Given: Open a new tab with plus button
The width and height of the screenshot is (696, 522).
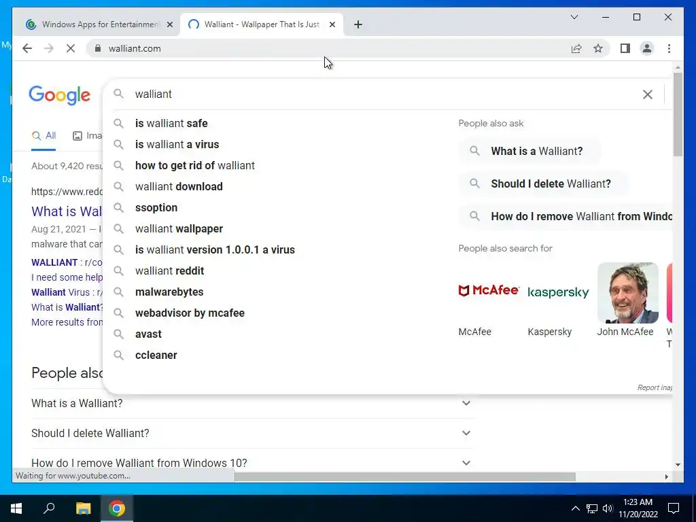Looking at the screenshot, I should click(x=358, y=24).
